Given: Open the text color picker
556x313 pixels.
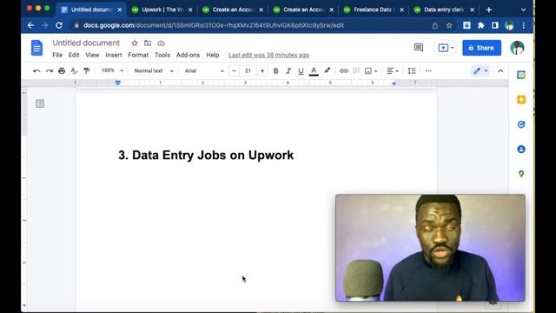Looking at the screenshot, I should [314, 71].
